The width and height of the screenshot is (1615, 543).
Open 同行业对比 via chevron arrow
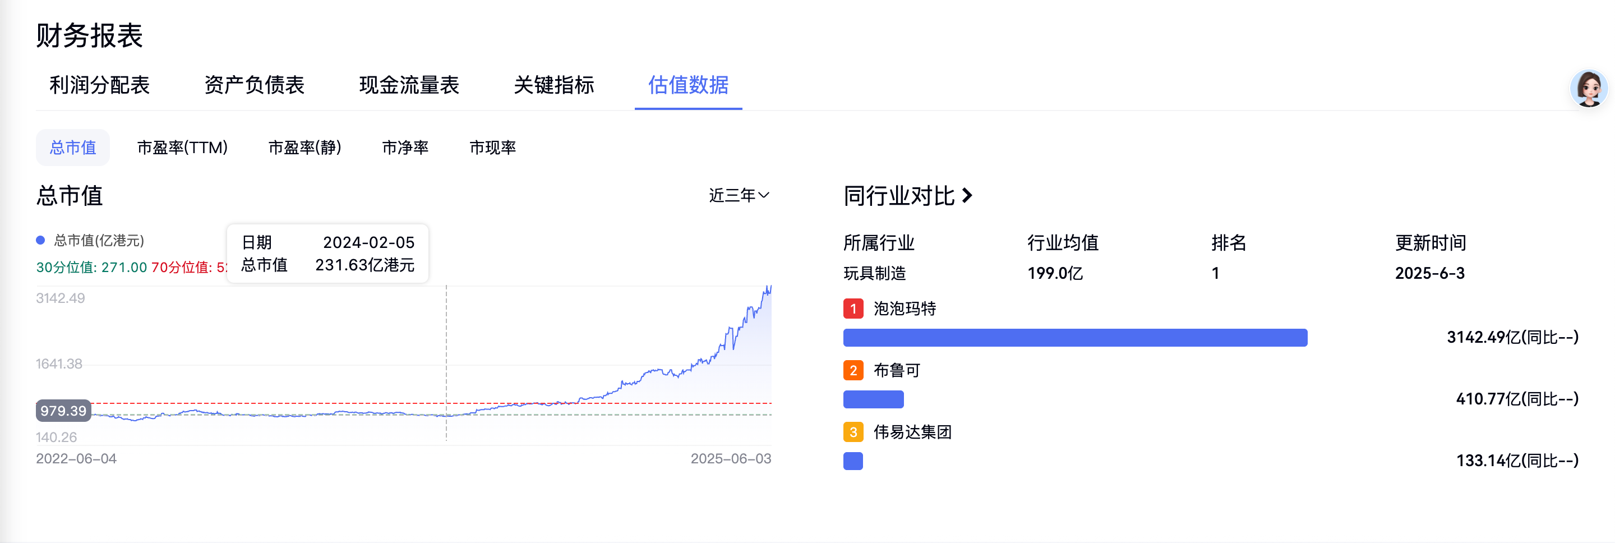point(967,196)
